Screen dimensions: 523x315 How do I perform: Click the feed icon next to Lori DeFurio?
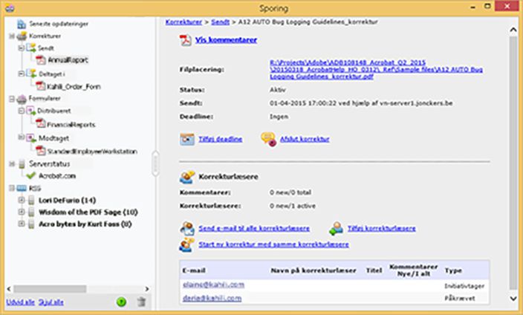click(x=31, y=200)
